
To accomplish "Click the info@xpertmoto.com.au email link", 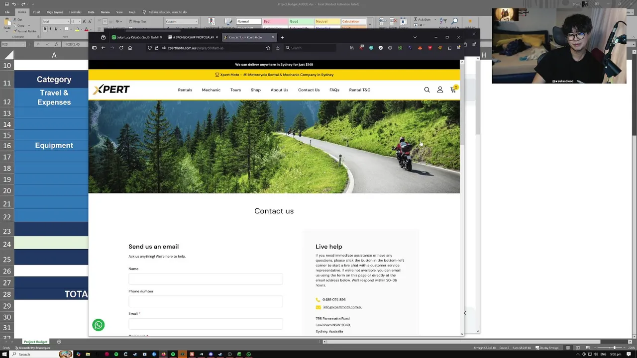I will pos(342,307).
